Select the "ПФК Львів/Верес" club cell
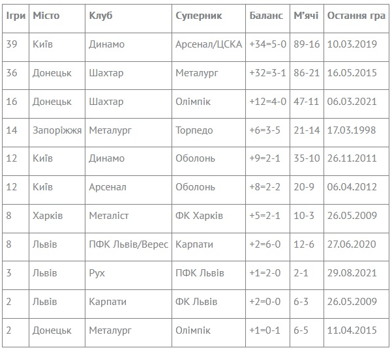The height and width of the screenshot is (350, 392). coord(128,244)
